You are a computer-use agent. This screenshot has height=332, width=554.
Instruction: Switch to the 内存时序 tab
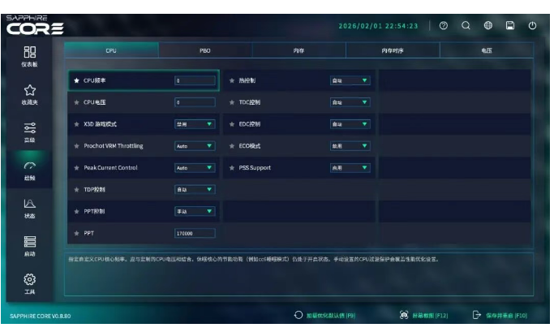[x=393, y=50]
